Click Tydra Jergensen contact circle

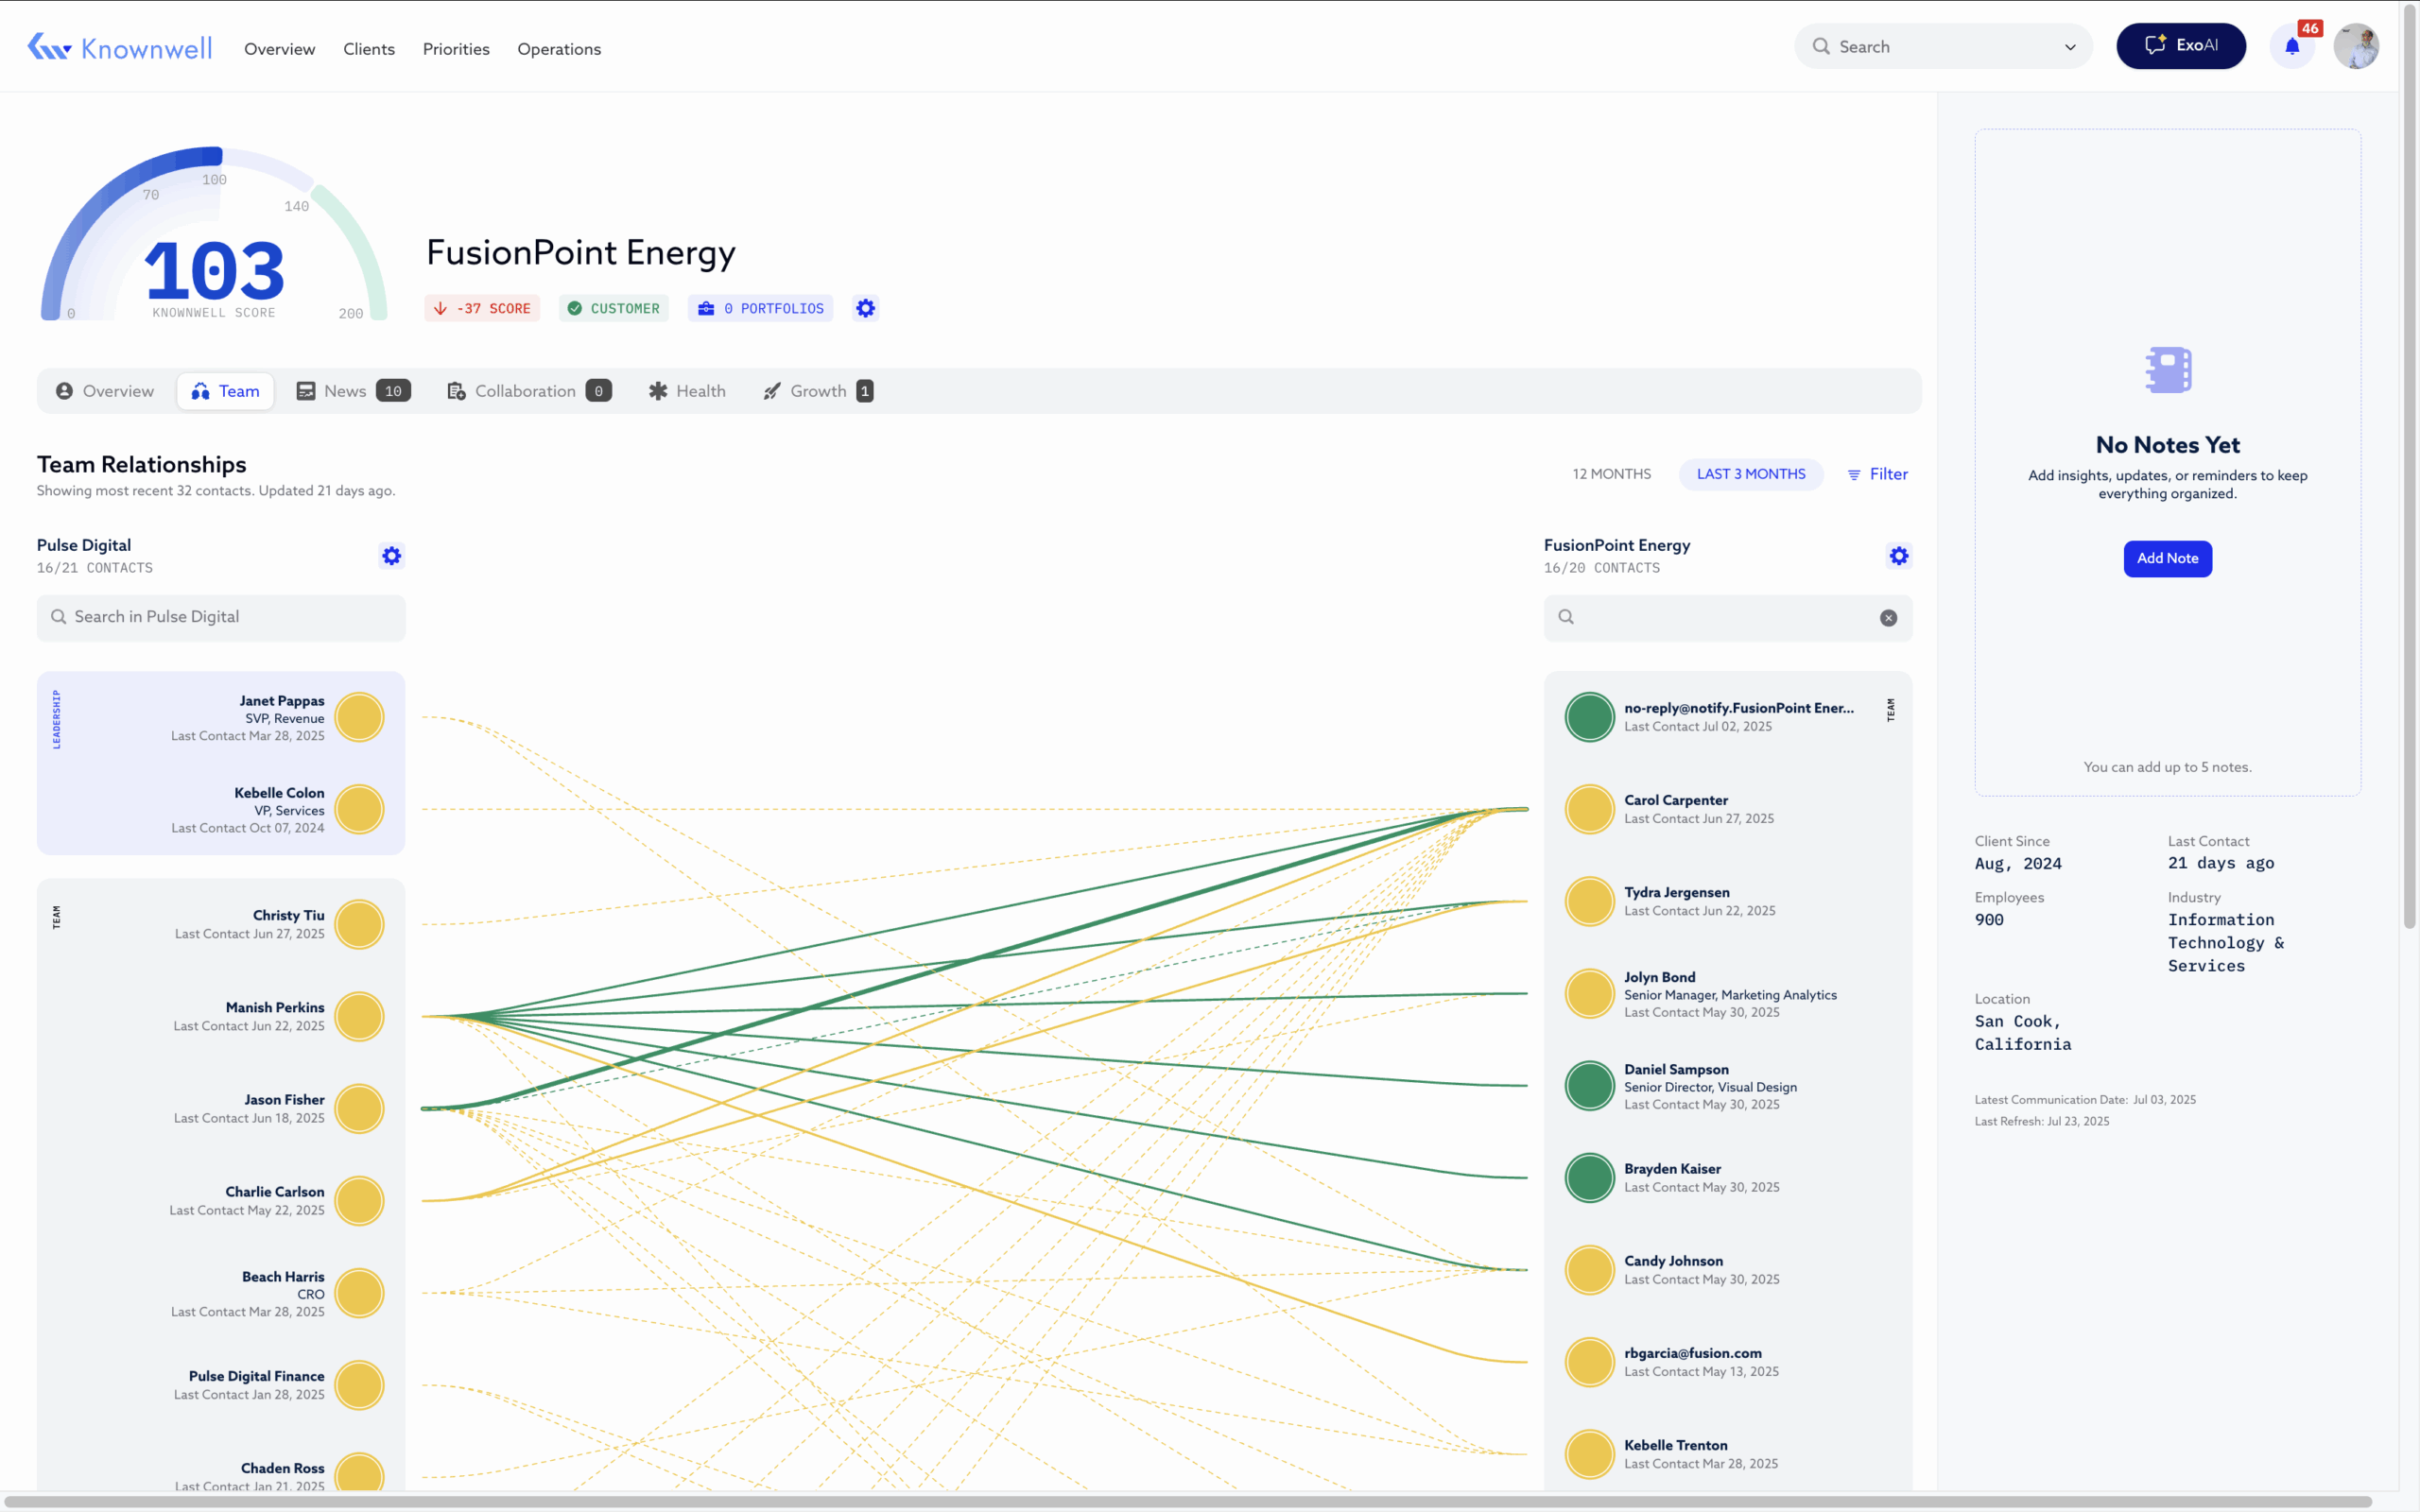pos(1590,901)
